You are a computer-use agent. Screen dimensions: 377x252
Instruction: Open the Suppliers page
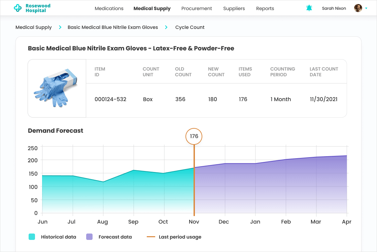click(x=234, y=8)
